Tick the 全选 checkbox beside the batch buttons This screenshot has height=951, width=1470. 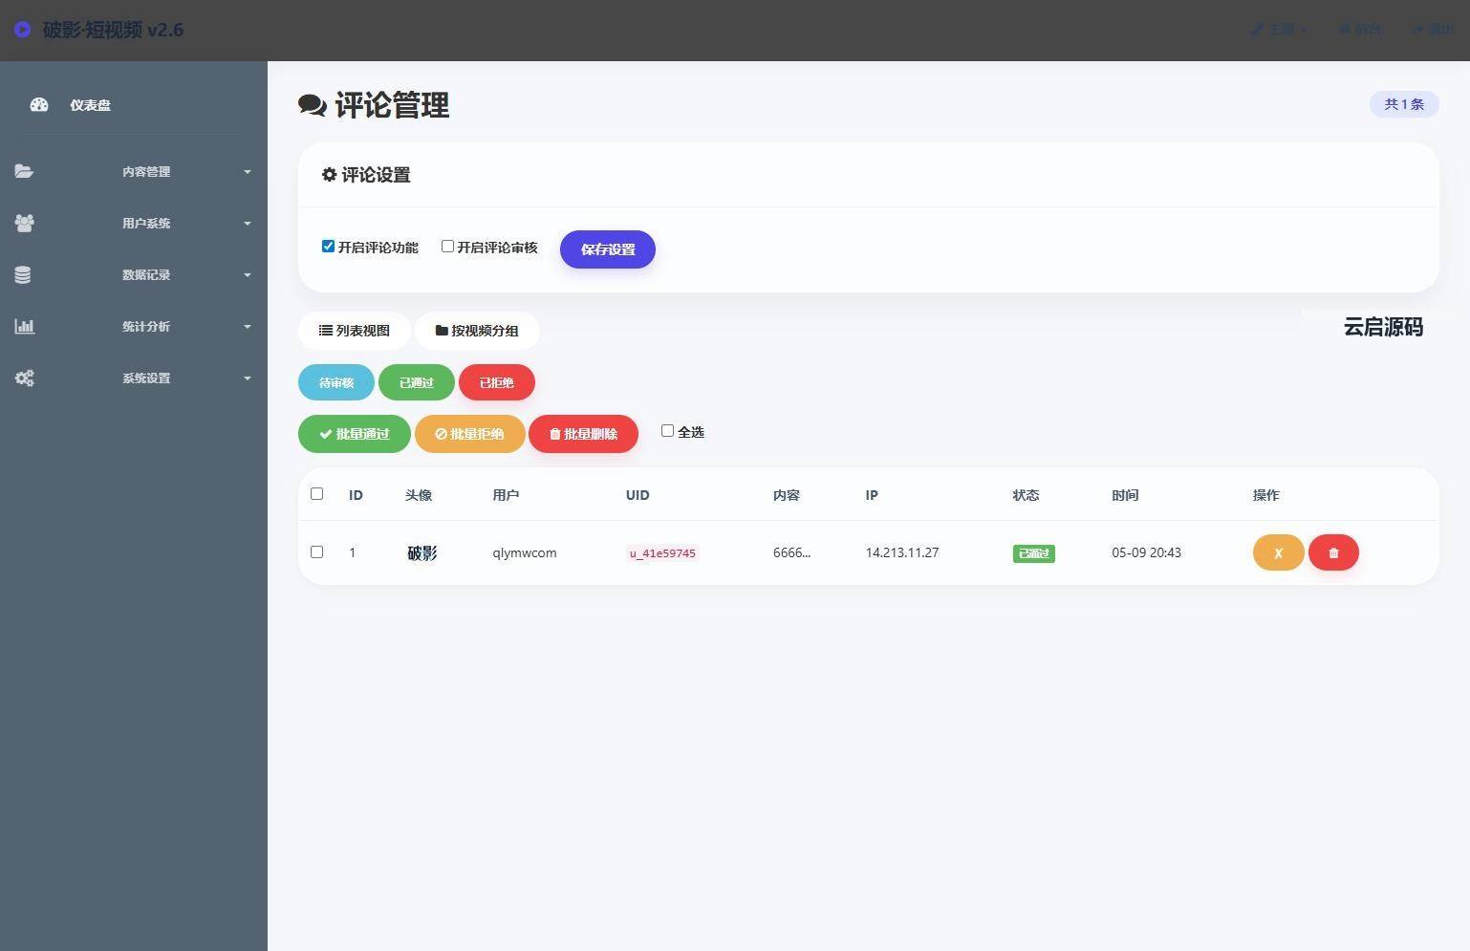pos(667,431)
